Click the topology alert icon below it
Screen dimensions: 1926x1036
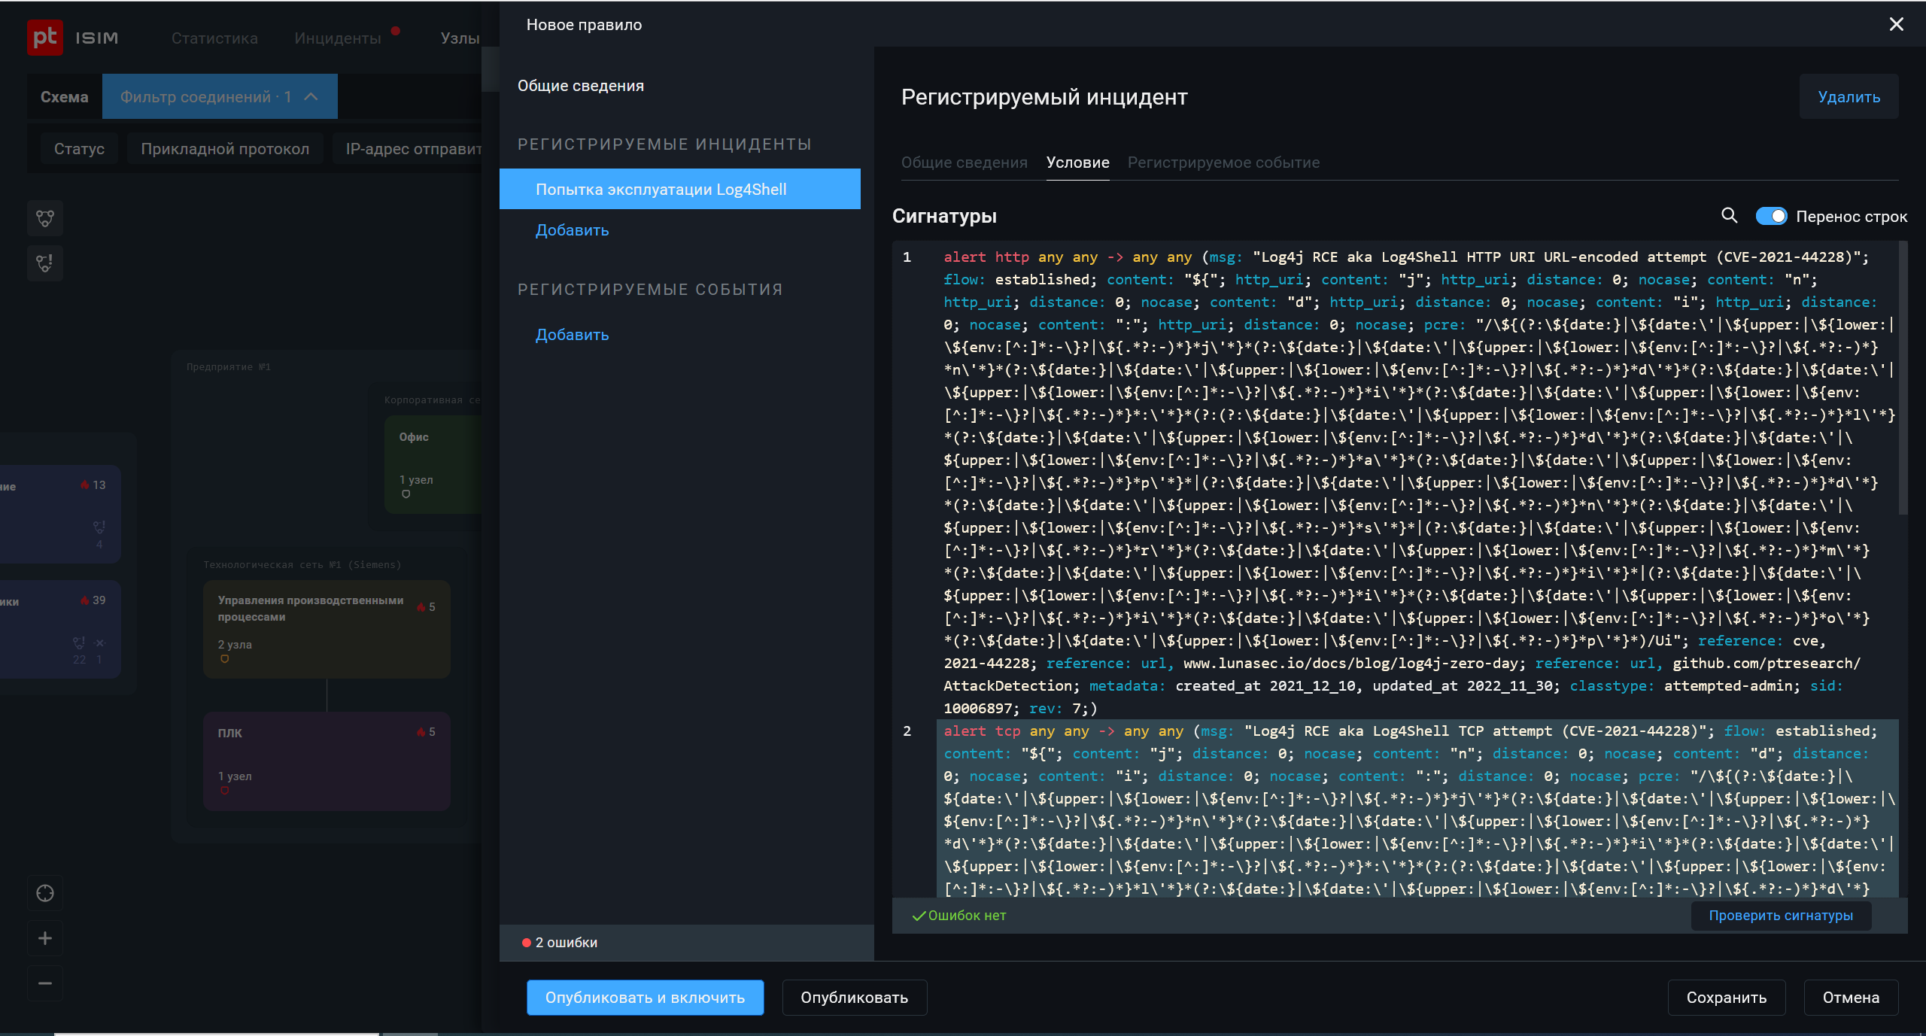(45, 263)
